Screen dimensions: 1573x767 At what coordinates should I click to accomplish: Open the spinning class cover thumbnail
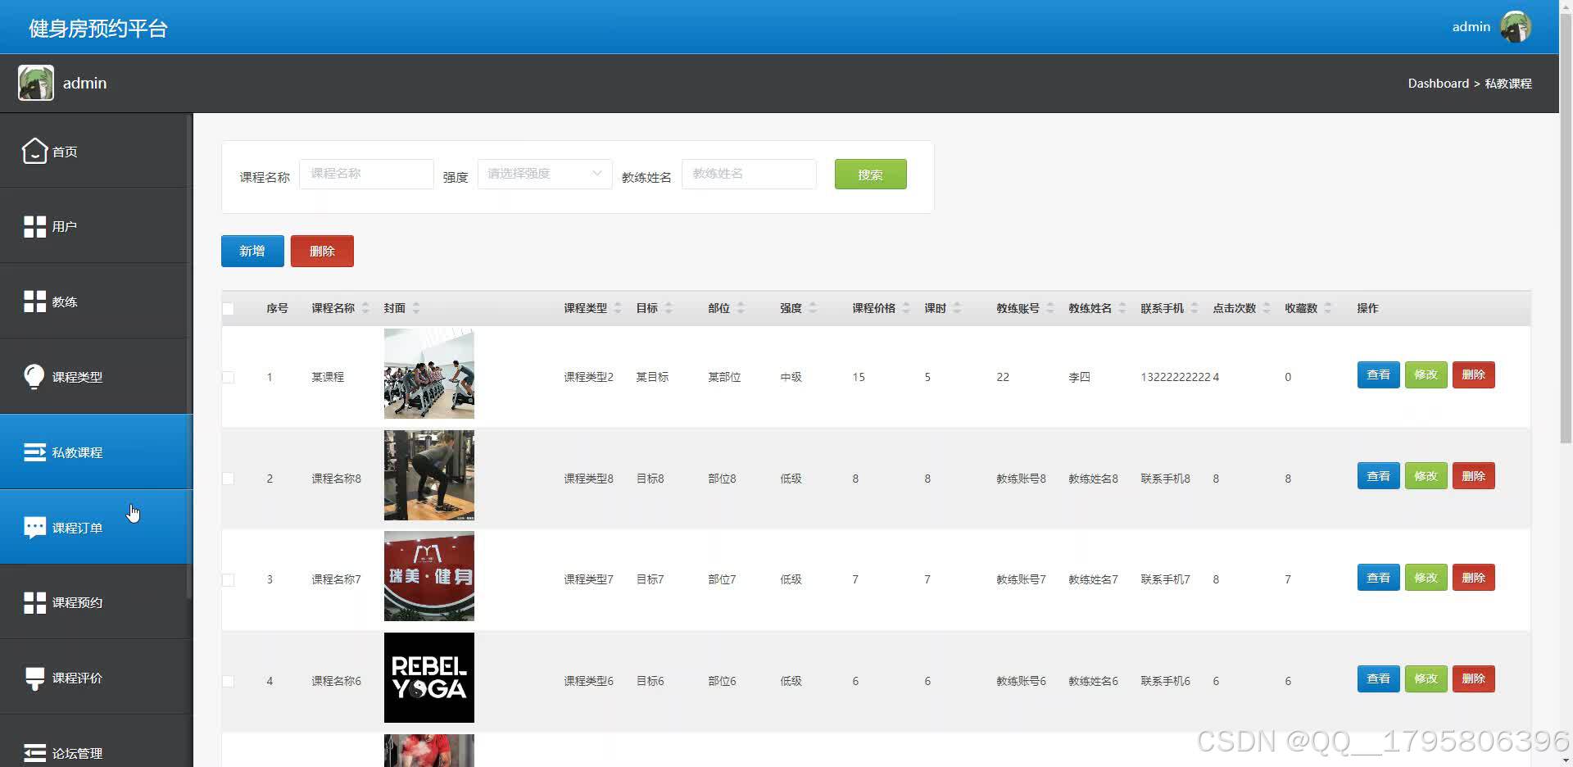click(429, 374)
